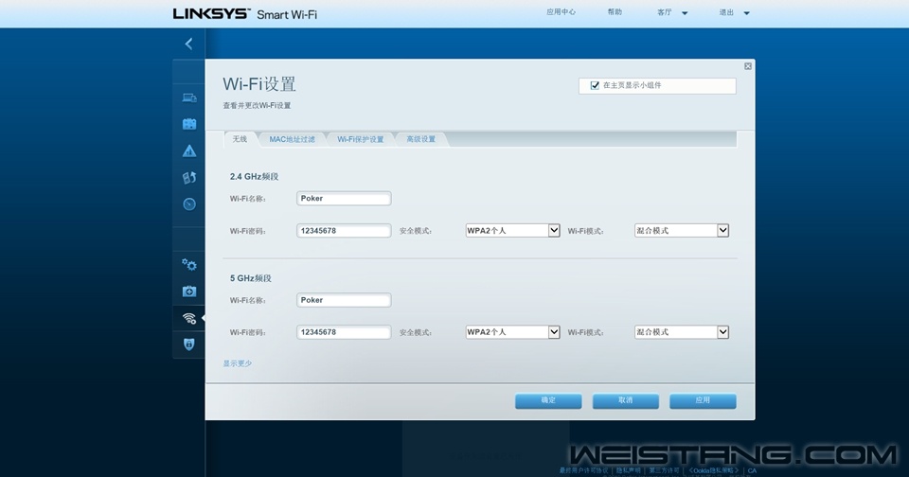Toggle the 在主页显示小组件 checkbox
The image size is (909, 477).
[595, 85]
